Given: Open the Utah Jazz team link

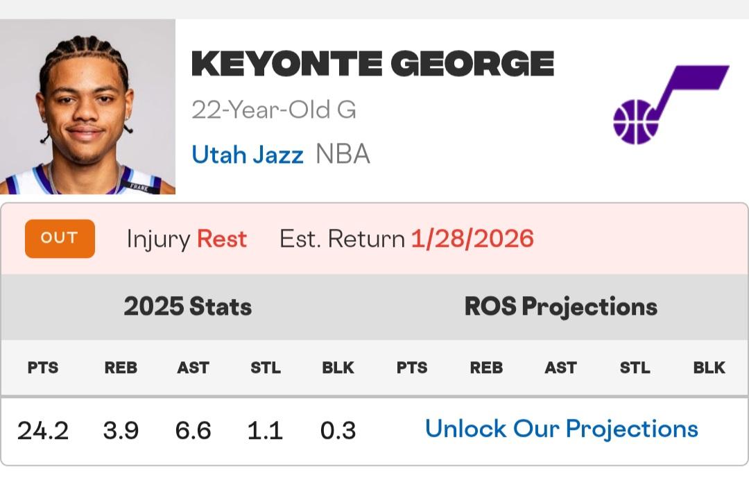Looking at the screenshot, I should click(x=248, y=154).
